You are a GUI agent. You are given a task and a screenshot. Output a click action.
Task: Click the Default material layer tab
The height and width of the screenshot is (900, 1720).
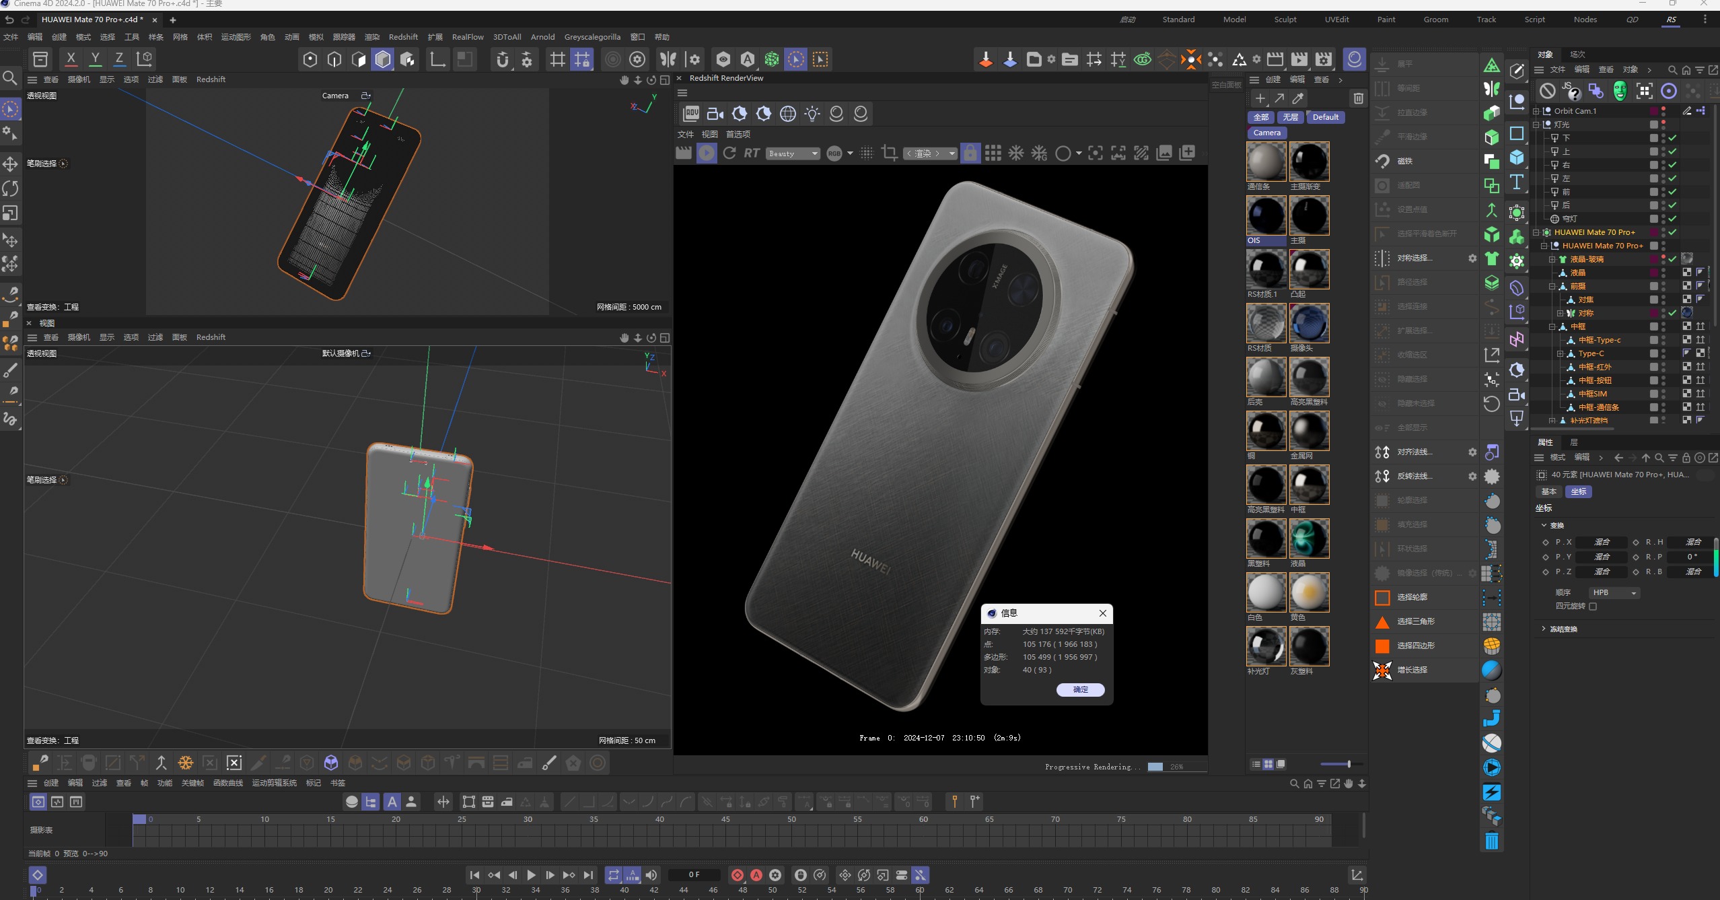1325,117
